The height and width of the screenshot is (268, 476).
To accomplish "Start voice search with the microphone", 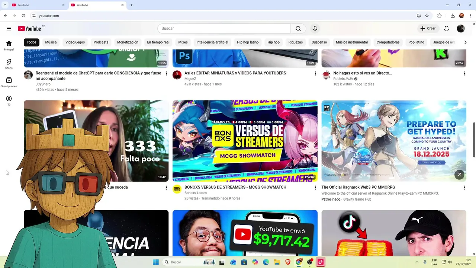I will 315,29.
